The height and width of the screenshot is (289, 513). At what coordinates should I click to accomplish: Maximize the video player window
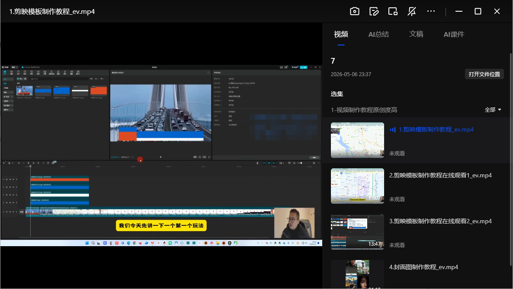click(x=478, y=11)
